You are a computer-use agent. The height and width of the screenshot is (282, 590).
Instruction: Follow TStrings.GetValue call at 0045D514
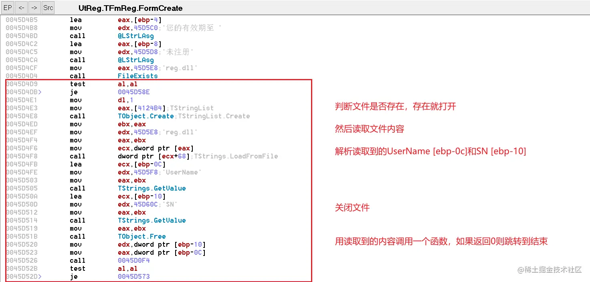152,220
